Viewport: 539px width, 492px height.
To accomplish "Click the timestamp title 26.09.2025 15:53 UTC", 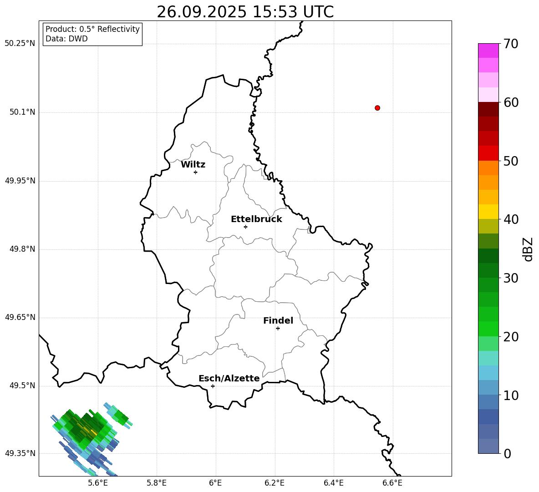I will click(245, 12).
